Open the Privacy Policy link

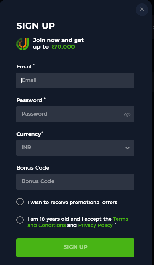[x=95, y=225]
